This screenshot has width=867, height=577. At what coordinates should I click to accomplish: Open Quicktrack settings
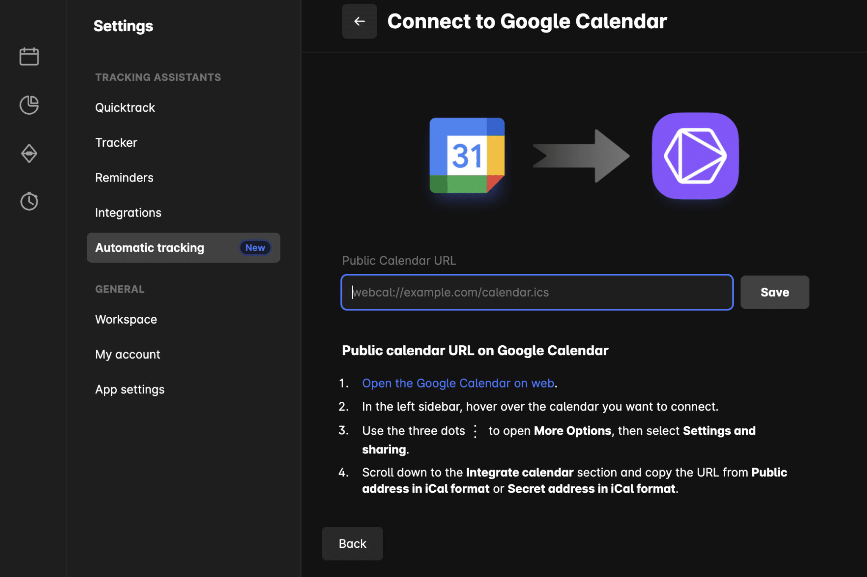point(125,107)
